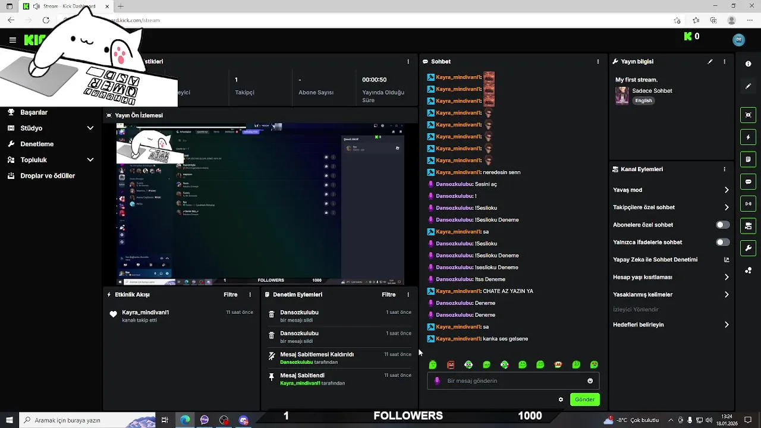Viewport: 761px width, 428px height.
Task: Click the English language tag
Action: click(x=643, y=100)
